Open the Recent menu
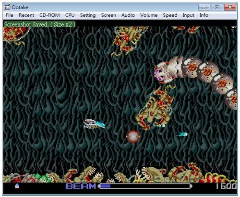Screen dimensions: 240x197 pos(26,15)
